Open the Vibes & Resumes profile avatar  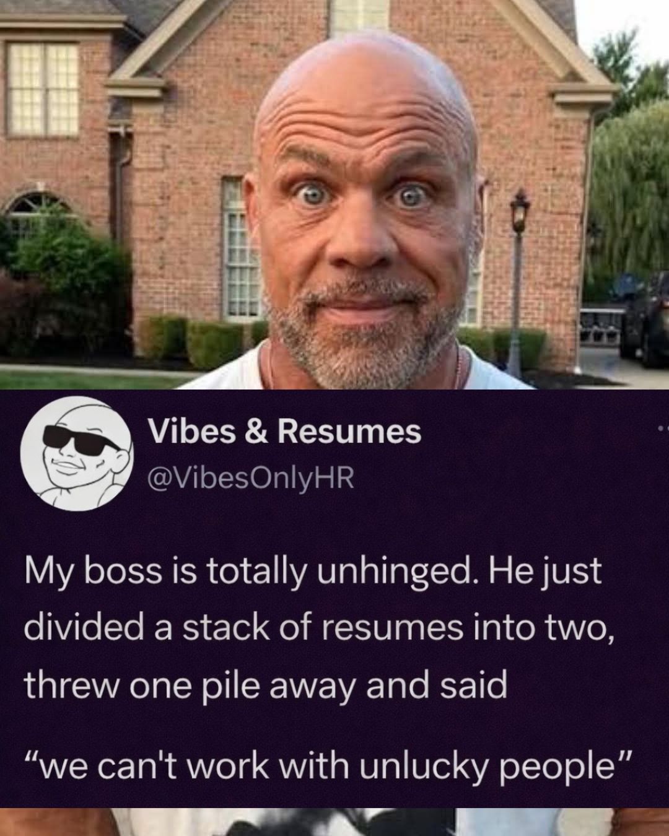(77, 454)
